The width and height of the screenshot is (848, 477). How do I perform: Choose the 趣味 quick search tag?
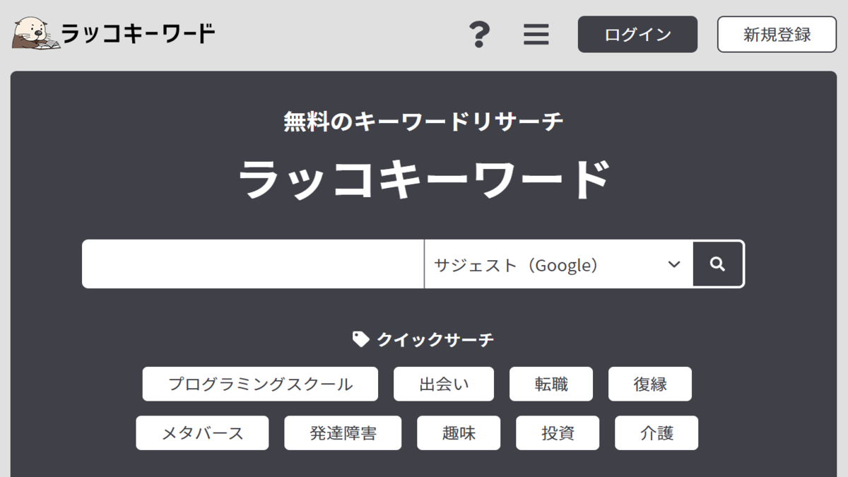coord(459,433)
